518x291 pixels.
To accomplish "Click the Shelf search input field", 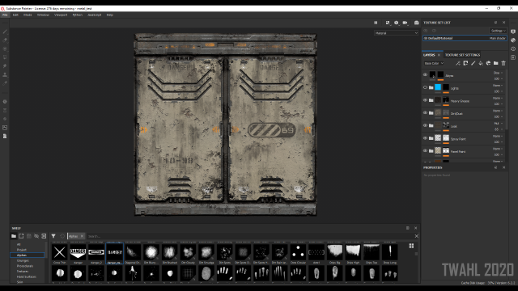I will (249, 236).
